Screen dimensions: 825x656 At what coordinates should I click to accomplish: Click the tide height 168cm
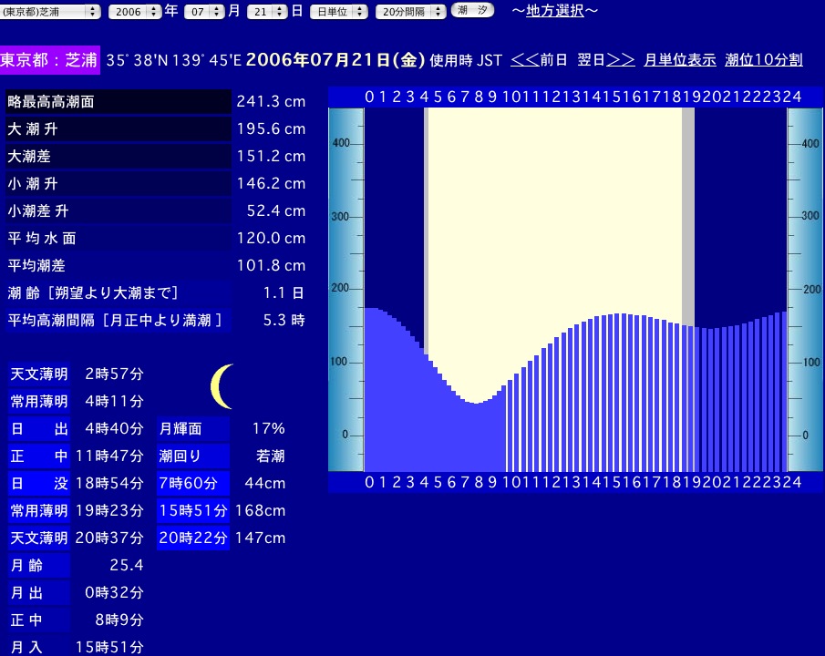tap(260, 511)
